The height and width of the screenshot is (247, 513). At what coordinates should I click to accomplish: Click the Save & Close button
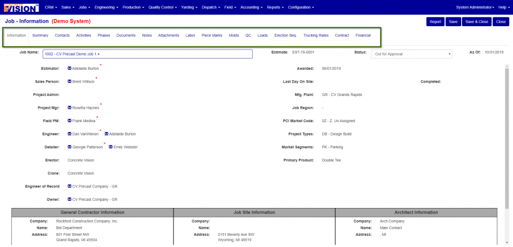coord(476,22)
